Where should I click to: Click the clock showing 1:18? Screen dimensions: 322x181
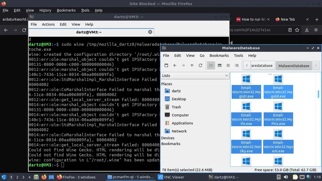pyautogui.click(x=317, y=177)
